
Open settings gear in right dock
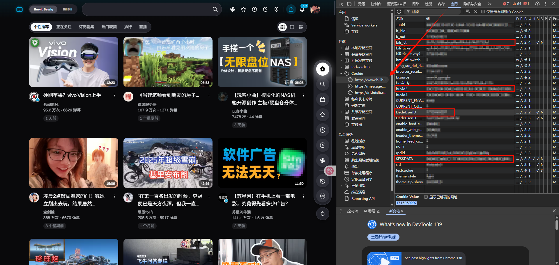coord(323,196)
